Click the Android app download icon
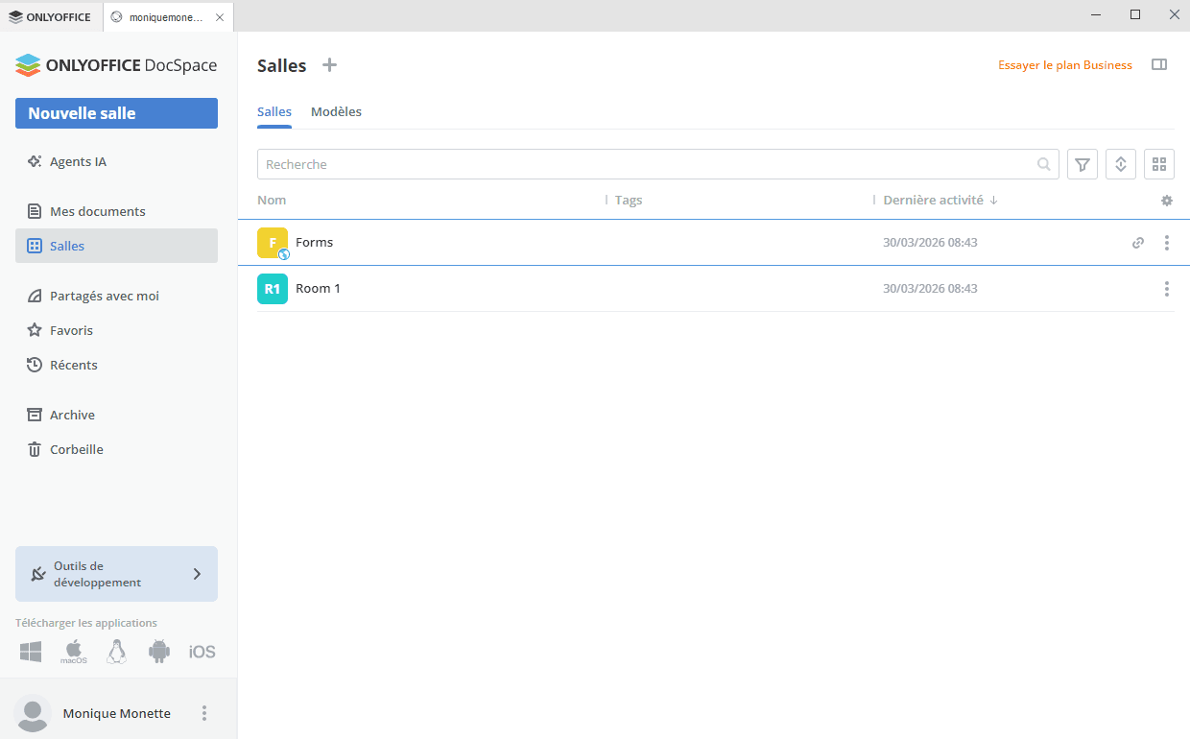1190x739 pixels. 159,652
